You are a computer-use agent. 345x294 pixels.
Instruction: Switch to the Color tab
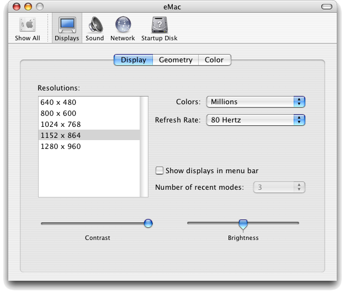215,60
